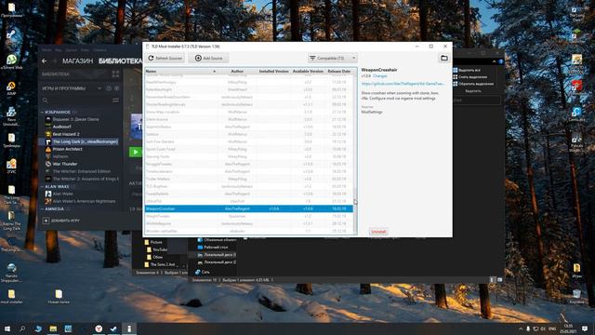Select Alan Wake's American Nightmare in Steam
595x335 pixels.
tap(84, 201)
